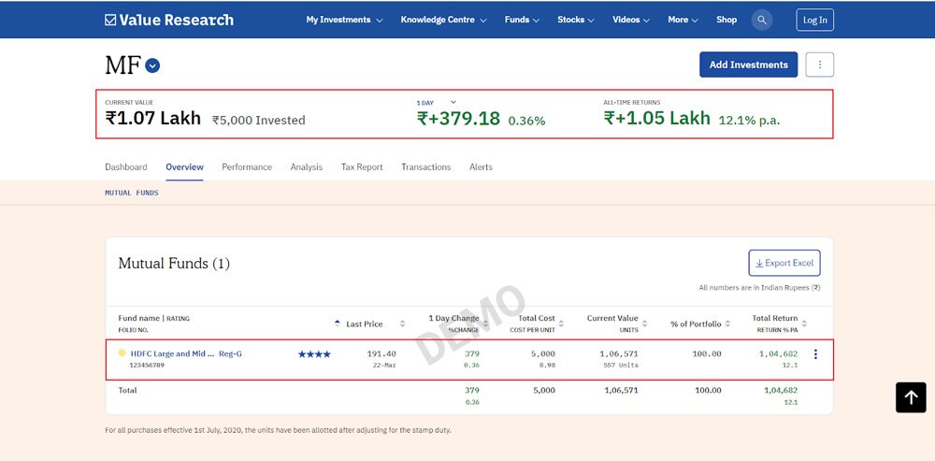Open the three-dot menu beside Add Investments
The width and height of the screenshot is (935, 461).
click(819, 65)
